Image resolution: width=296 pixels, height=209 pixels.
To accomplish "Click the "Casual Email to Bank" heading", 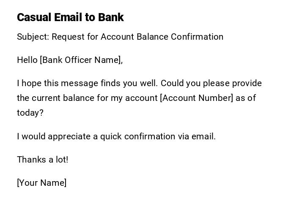I will [x=70, y=17].
